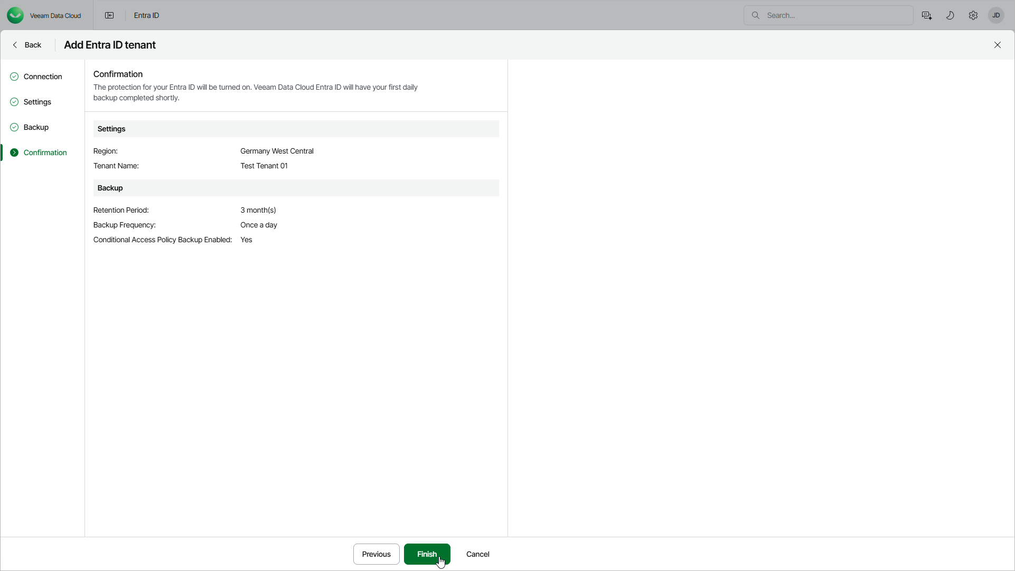Select the Confirmation step

pyautogui.click(x=45, y=153)
